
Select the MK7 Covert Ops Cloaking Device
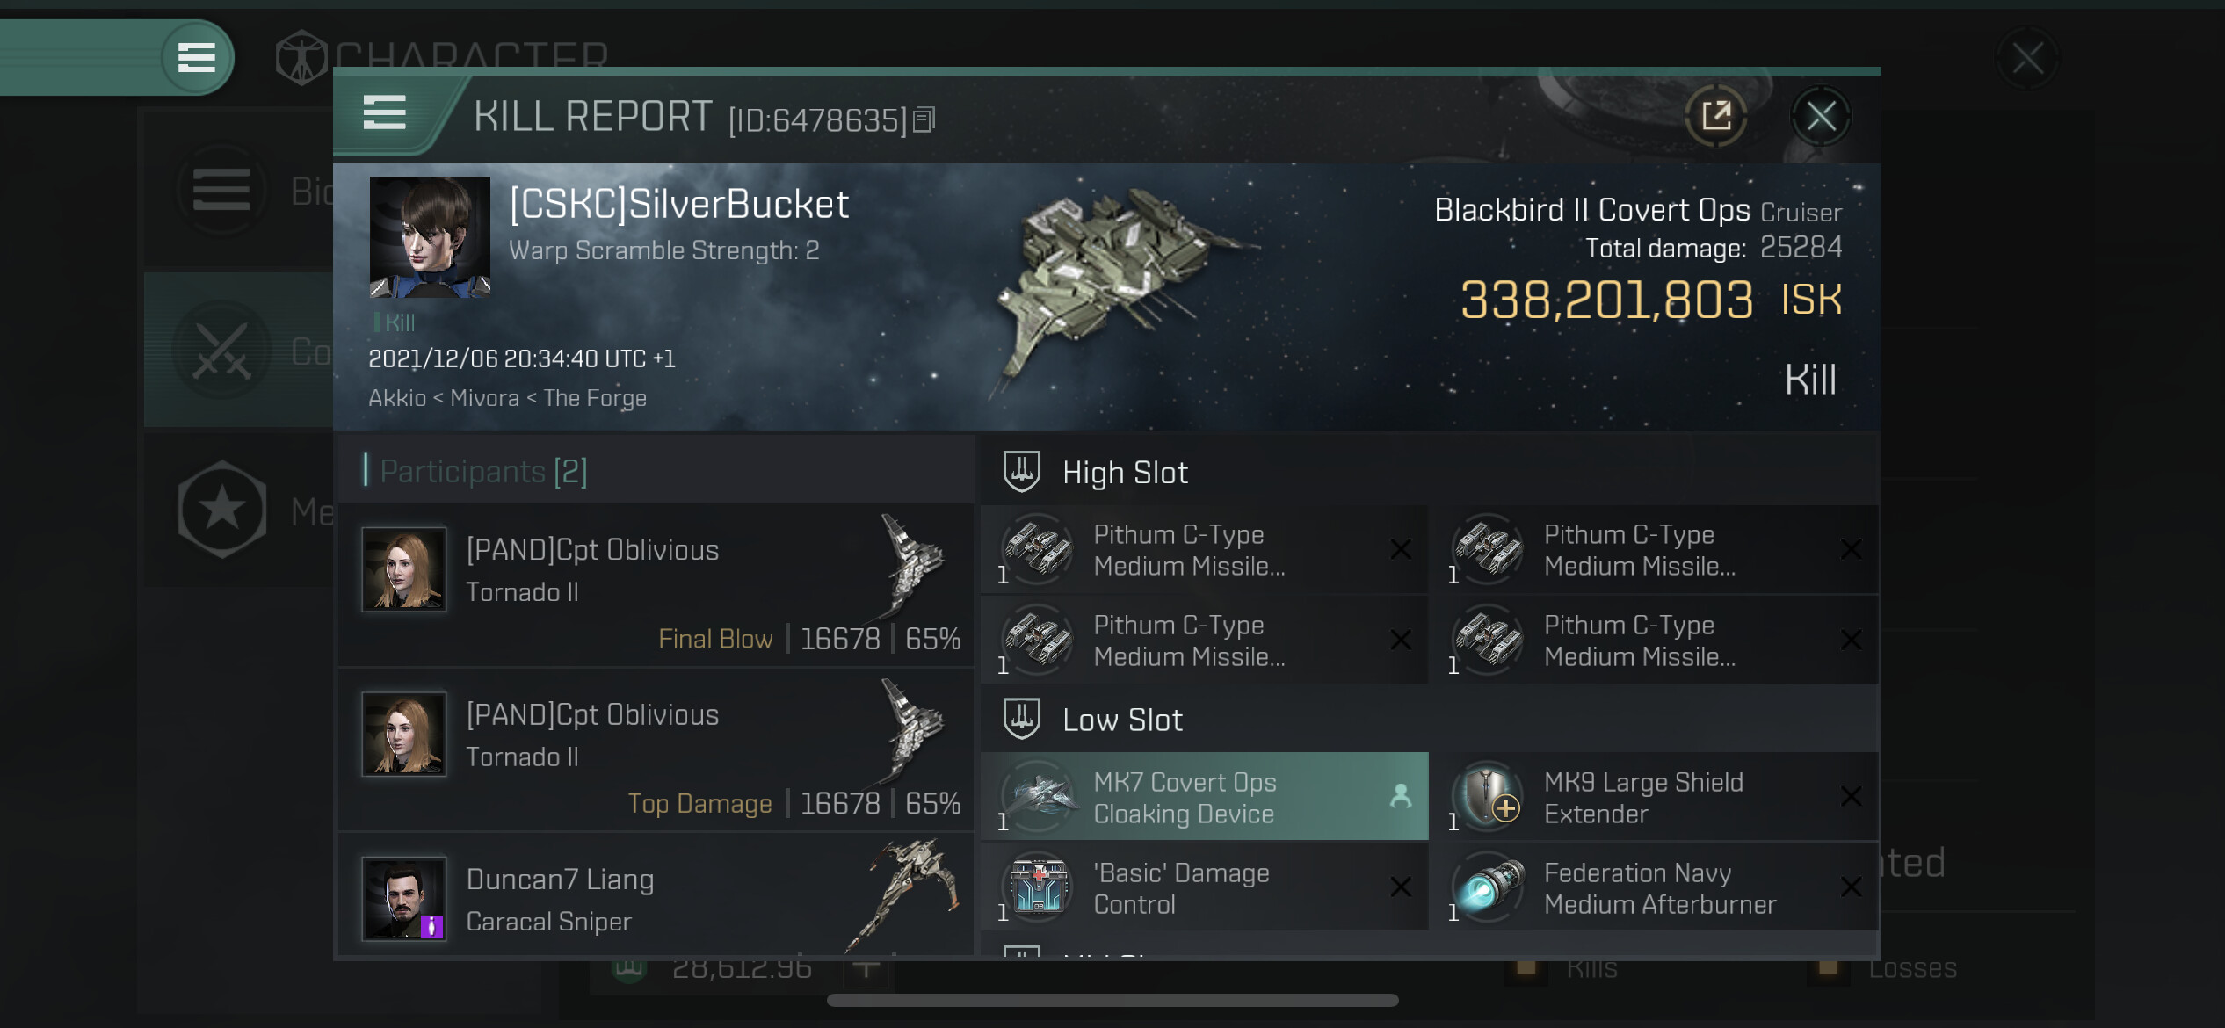1204,797
